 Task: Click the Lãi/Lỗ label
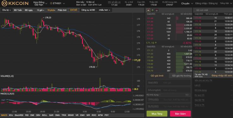(x=198, y=85)
